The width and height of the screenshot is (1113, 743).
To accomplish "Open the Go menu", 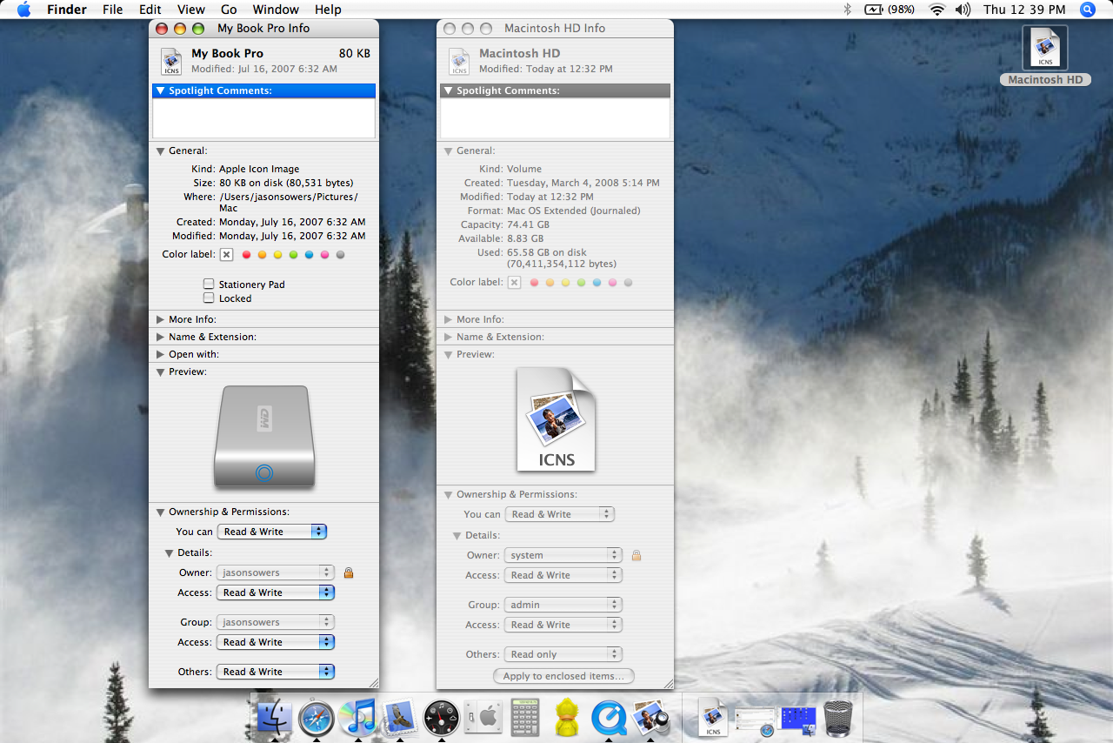I will pyautogui.click(x=229, y=10).
